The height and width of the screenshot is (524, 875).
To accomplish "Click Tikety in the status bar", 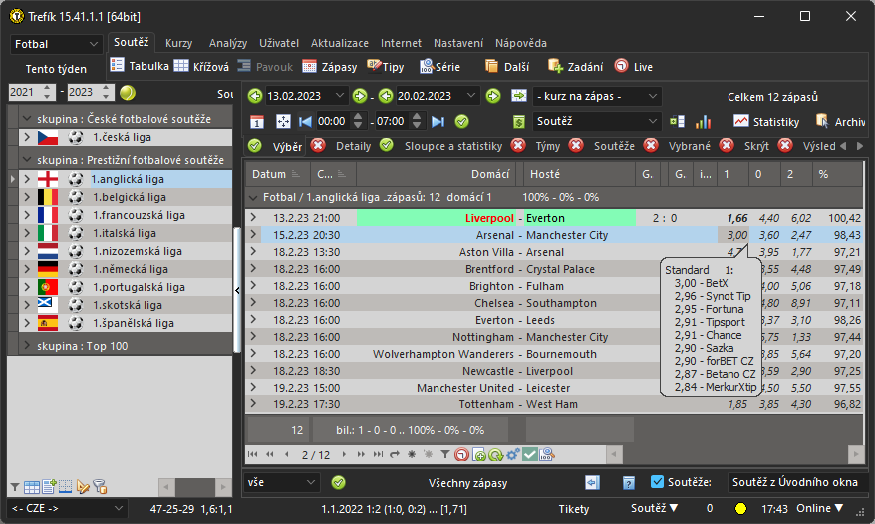I will click(574, 509).
